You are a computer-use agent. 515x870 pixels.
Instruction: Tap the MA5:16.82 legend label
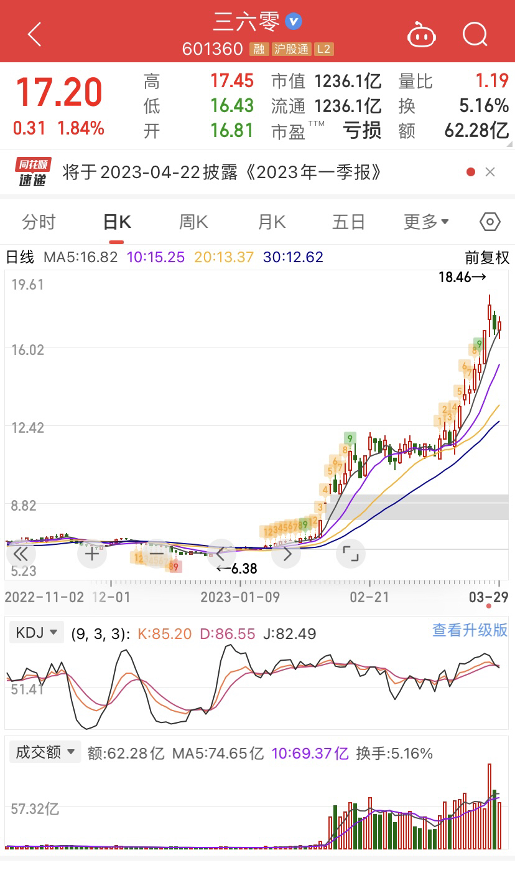coord(80,257)
